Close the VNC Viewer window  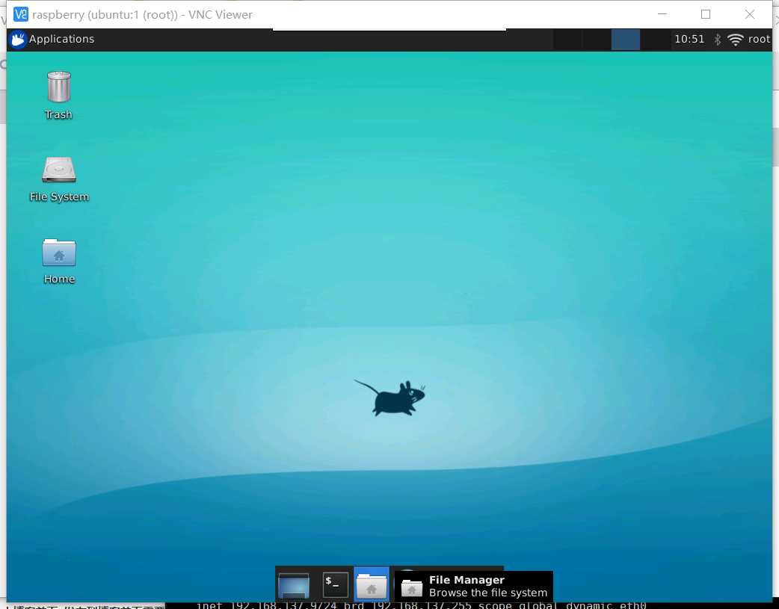(750, 14)
